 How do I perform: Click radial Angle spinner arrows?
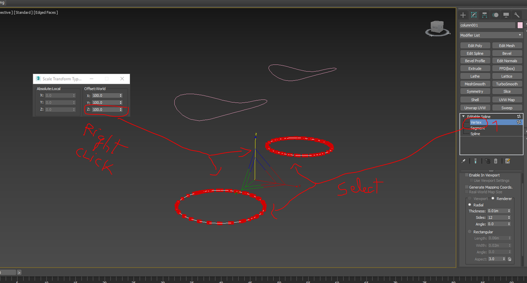[x=509, y=224]
